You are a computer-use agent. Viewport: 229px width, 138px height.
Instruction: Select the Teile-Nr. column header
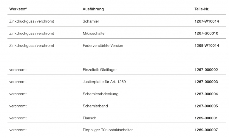[x=202, y=9]
